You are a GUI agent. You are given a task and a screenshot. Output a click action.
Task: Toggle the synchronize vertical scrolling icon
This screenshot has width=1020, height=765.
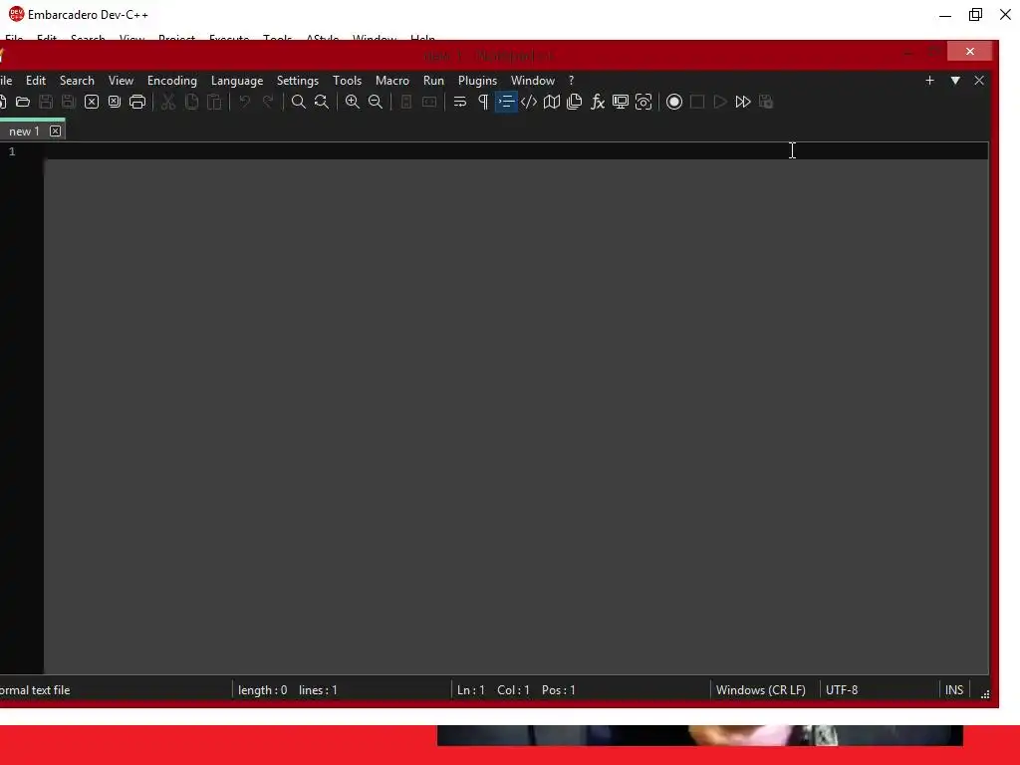pos(406,102)
